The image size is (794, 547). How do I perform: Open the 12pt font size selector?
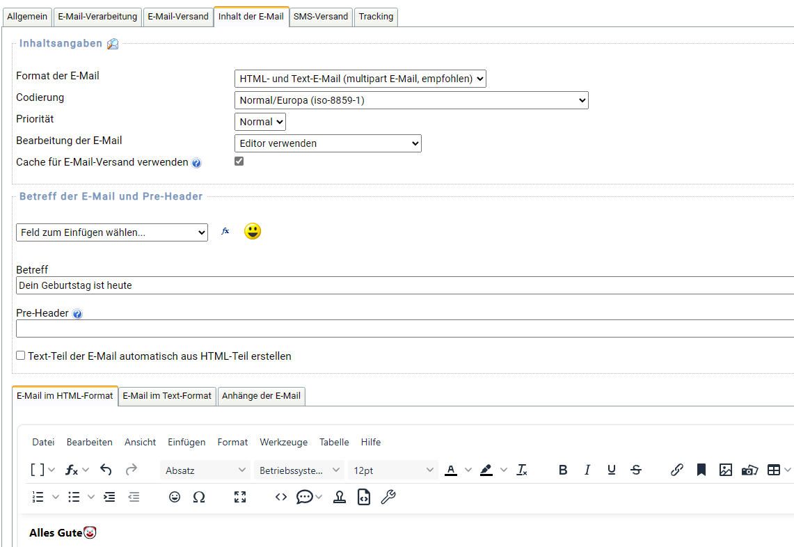tap(393, 470)
